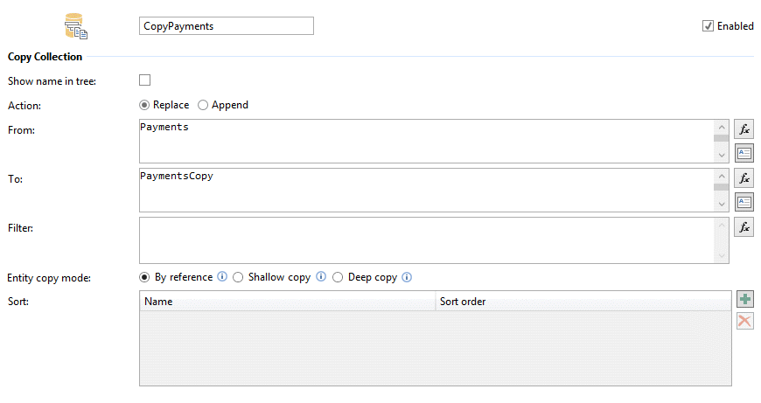Click the text editor icon beside To
The height and width of the screenshot is (403, 761).
[744, 202]
